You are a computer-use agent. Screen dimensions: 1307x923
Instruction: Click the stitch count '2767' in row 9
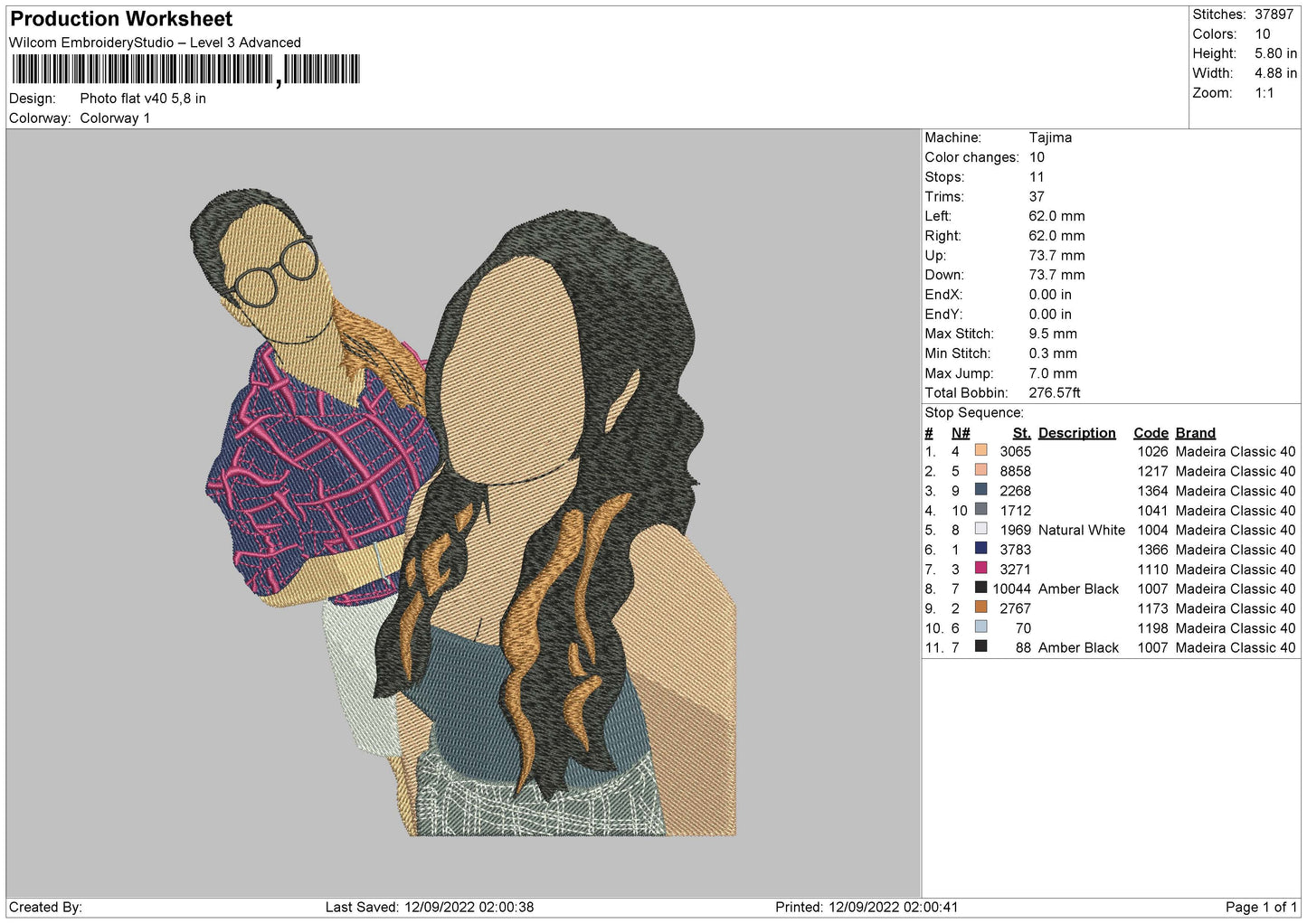pyautogui.click(x=1015, y=608)
